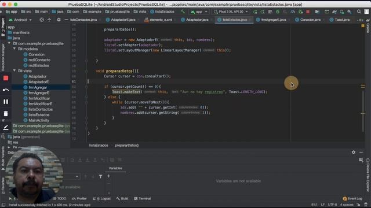This screenshot has width=371, height=208.
Task: Open Debug panel settings gear
Action: (x=354, y=153)
